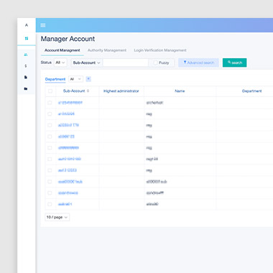Click the Department column header
Image resolution: width=273 pixels, height=273 pixels.
tap(251, 91)
